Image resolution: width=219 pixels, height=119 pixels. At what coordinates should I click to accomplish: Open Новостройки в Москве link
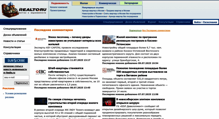[92, 14]
